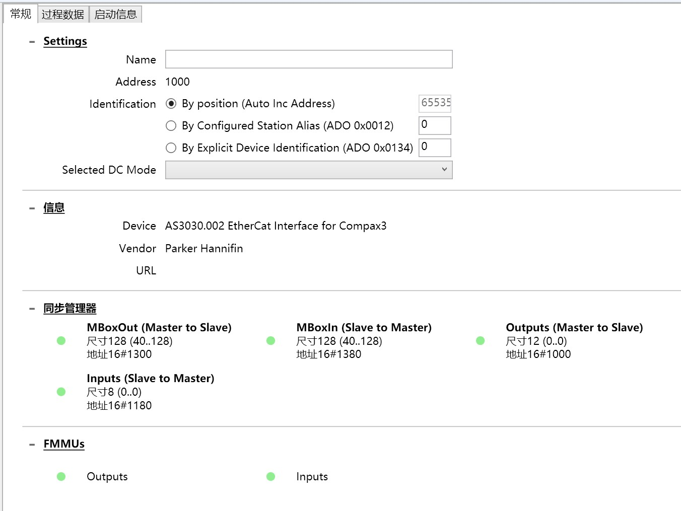681x511 pixels.
Task: Switch to the 启动信息 tab
Action: coord(116,15)
